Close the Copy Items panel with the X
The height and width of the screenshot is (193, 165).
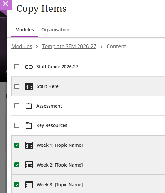point(5,4)
